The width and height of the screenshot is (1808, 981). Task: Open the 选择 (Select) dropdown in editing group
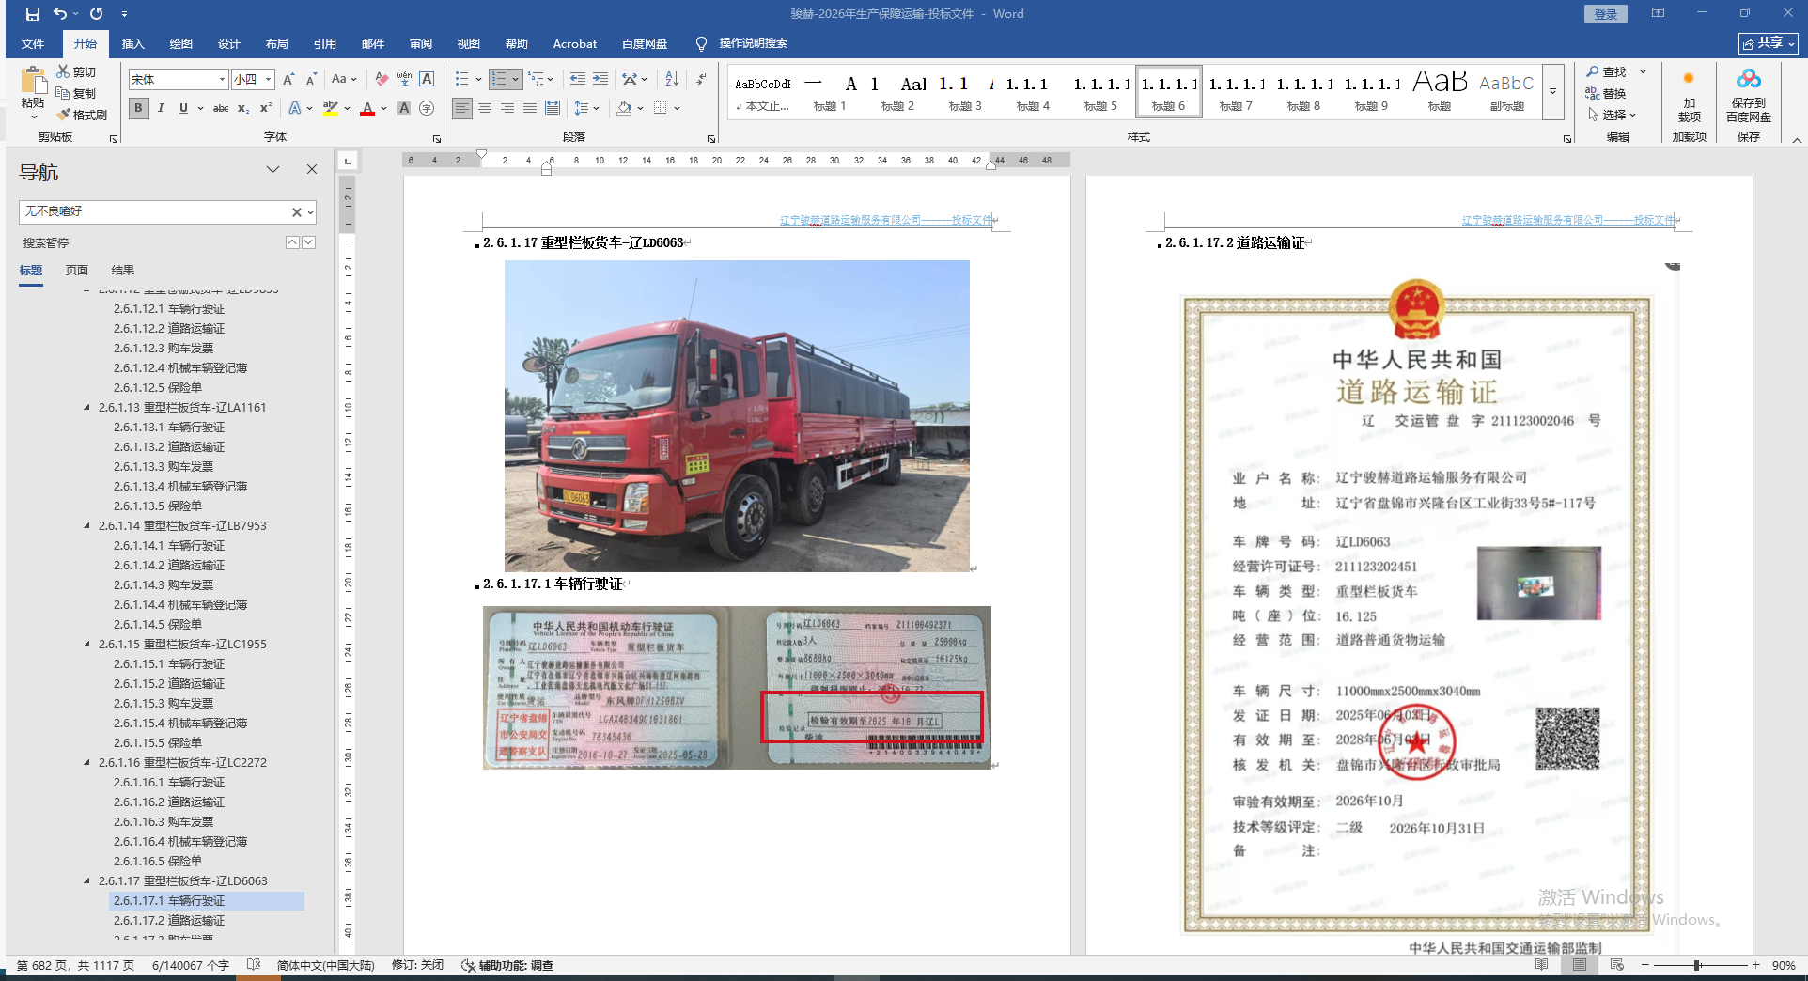pos(1612,115)
